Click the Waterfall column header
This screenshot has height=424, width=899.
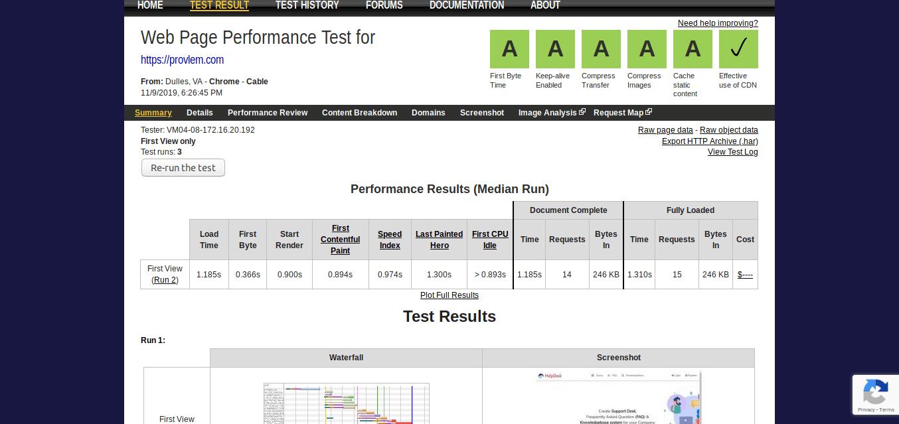347,358
